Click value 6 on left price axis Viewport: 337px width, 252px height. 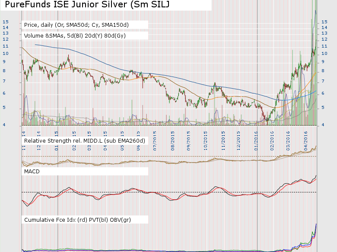[x=4, y=93]
